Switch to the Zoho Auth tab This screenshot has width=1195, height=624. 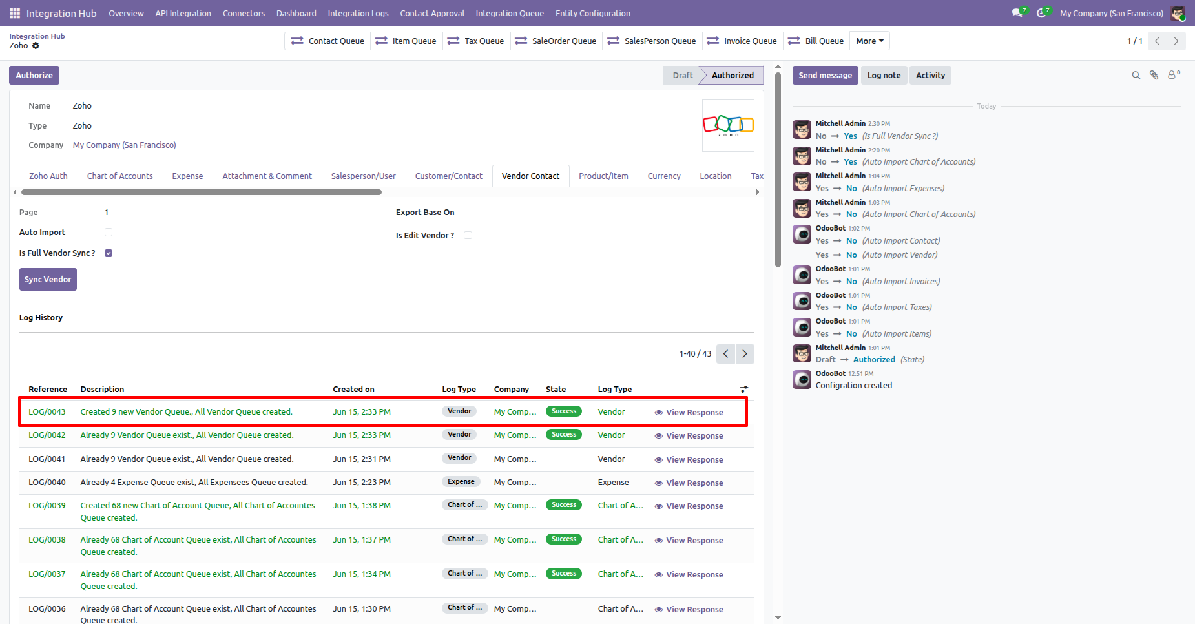coord(48,176)
